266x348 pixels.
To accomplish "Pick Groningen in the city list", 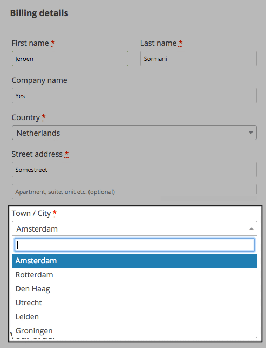I will (134, 331).
